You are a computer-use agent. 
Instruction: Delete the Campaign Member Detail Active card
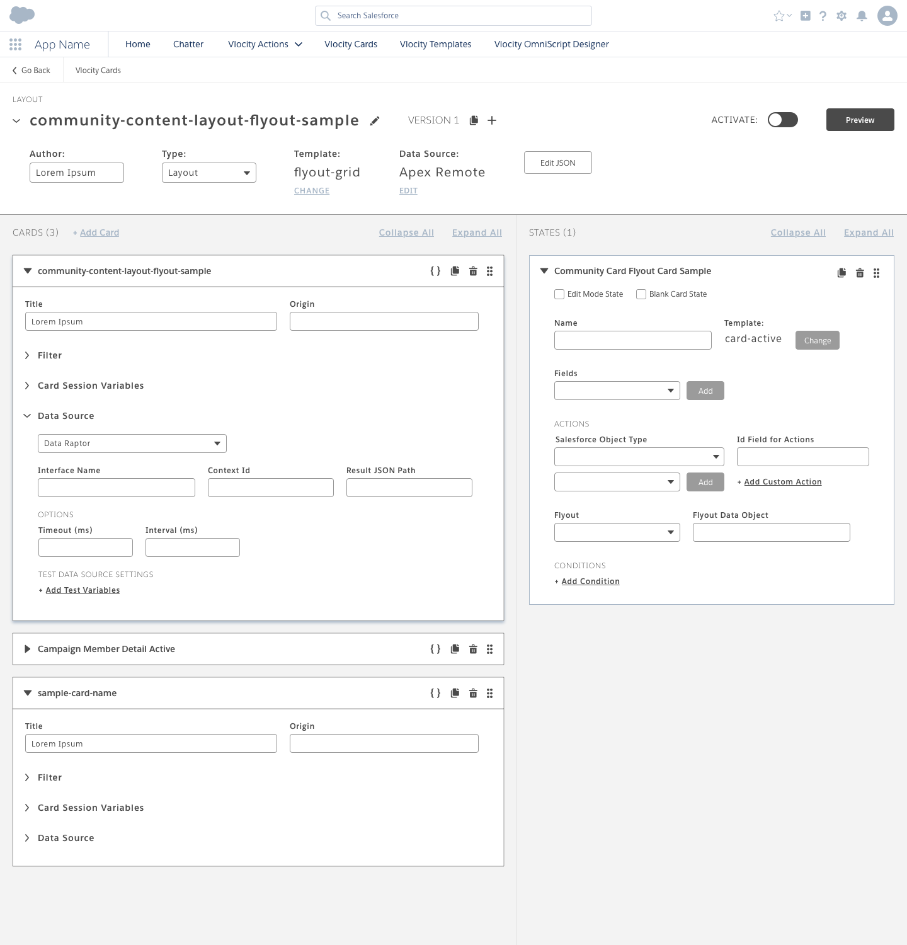pos(473,649)
